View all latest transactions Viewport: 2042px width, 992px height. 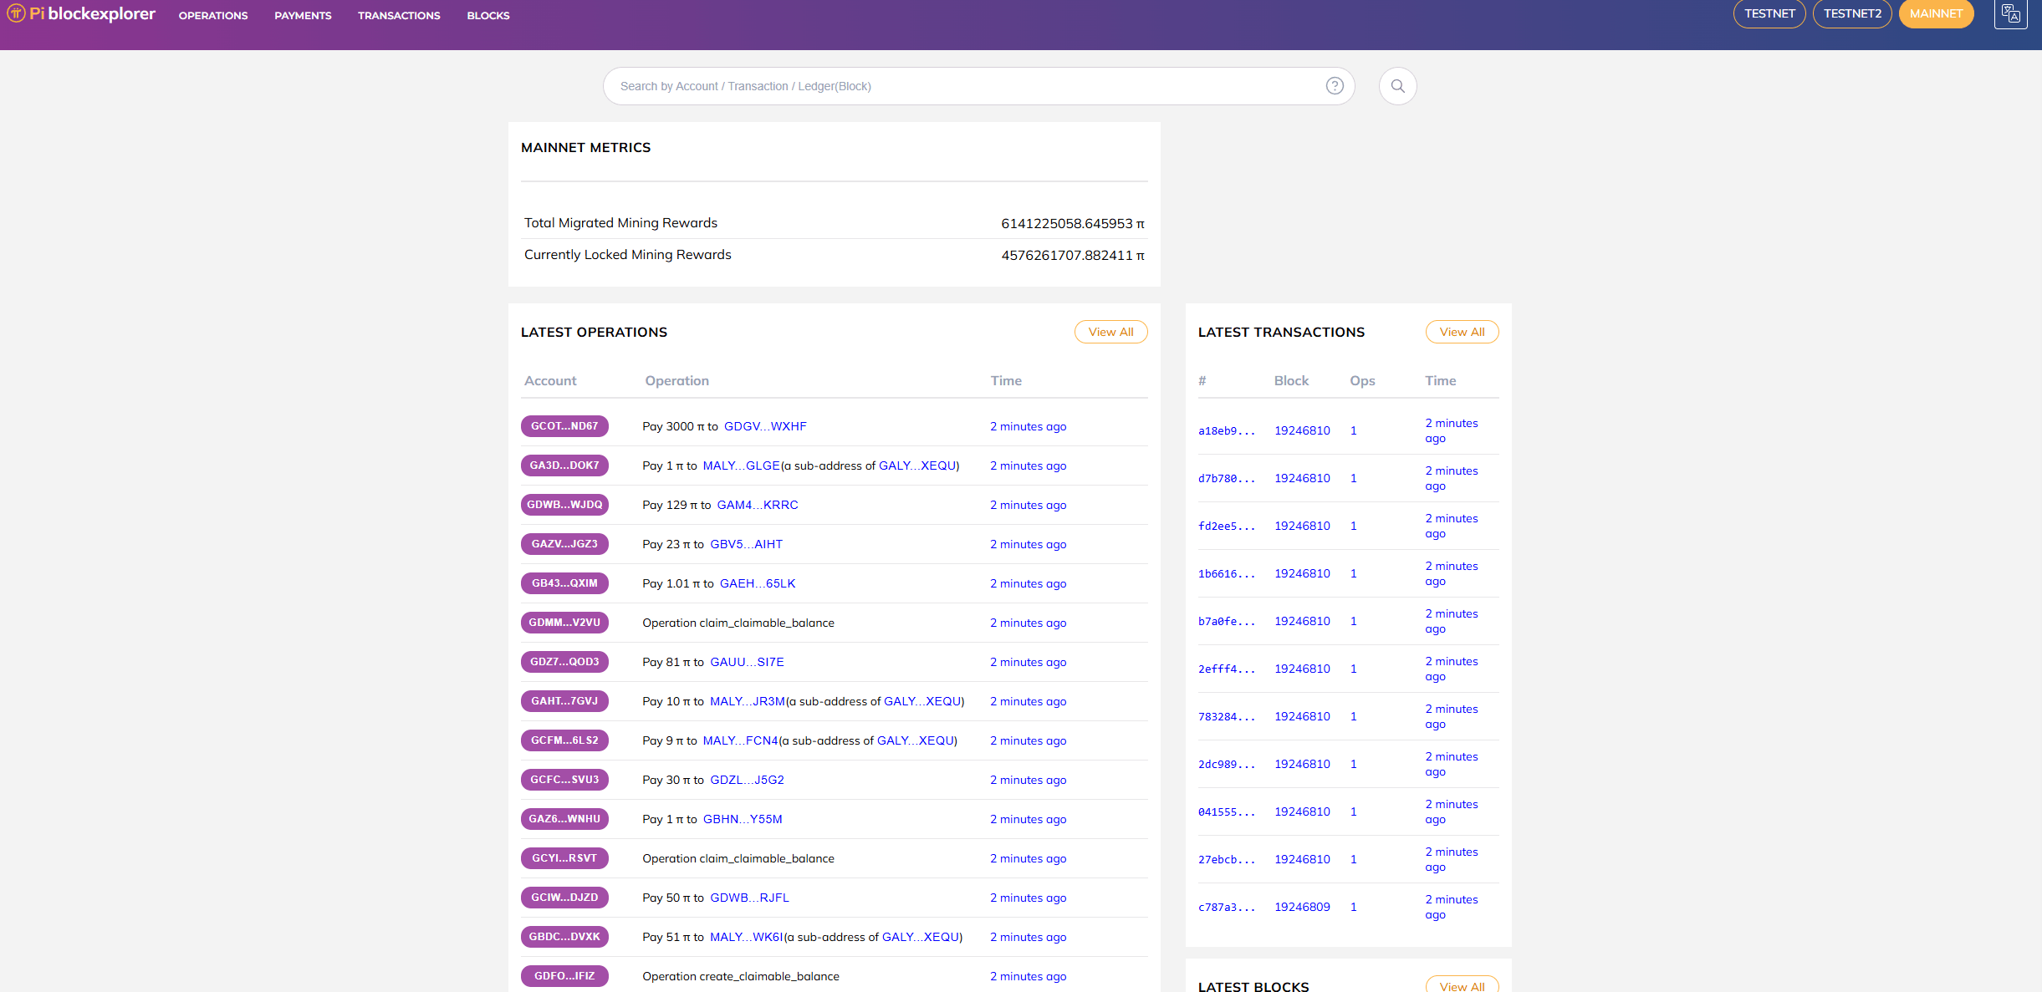(1462, 332)
